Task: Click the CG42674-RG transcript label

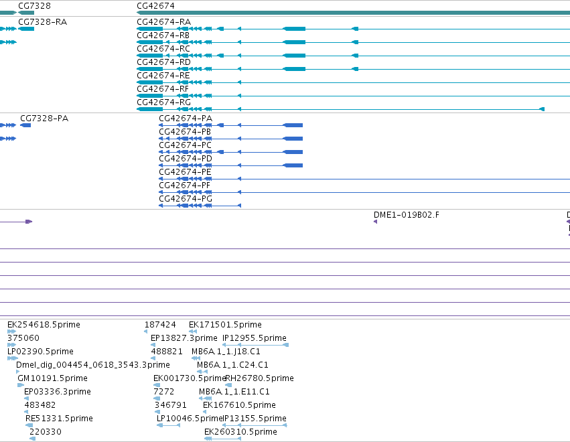Action: coord(163,102)
